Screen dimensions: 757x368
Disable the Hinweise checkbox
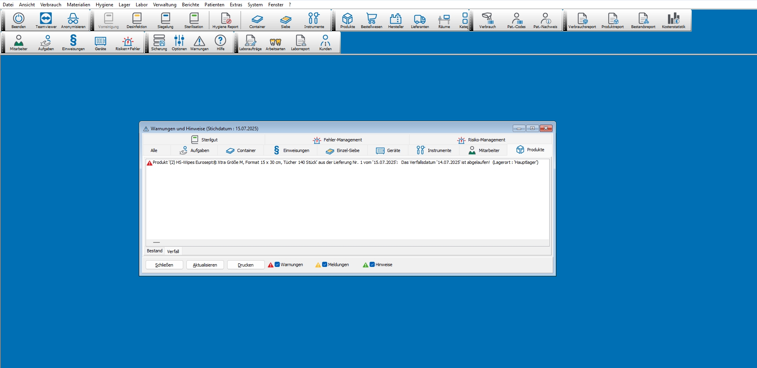372,265
